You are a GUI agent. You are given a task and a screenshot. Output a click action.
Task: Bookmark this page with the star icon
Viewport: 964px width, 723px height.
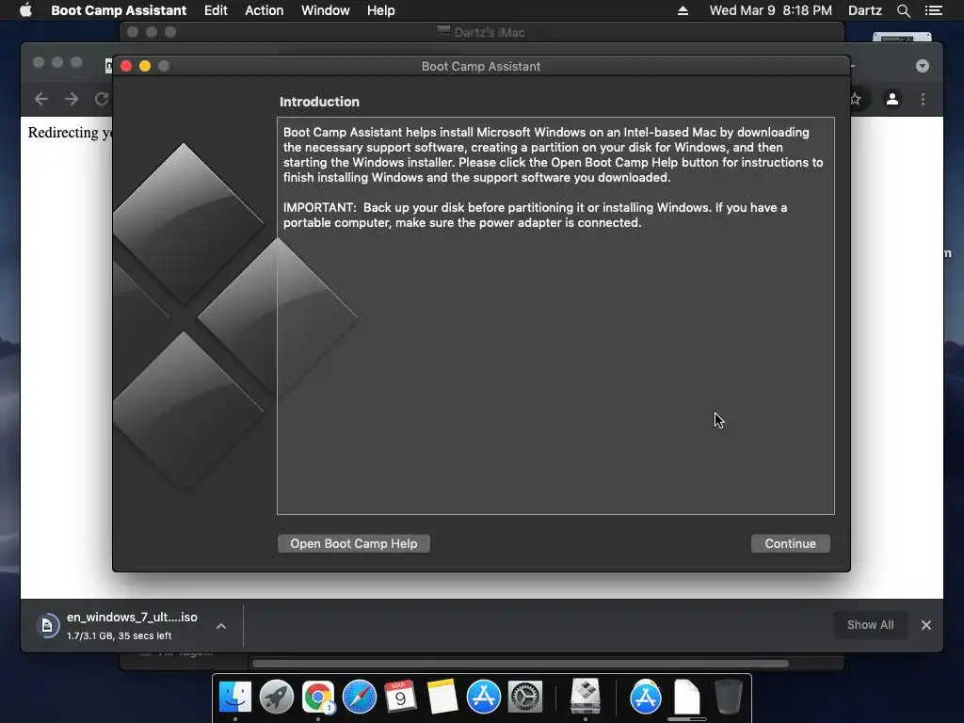pos(856,99)
